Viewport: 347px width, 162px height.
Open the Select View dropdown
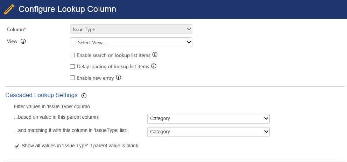click(x=131, y=42)
